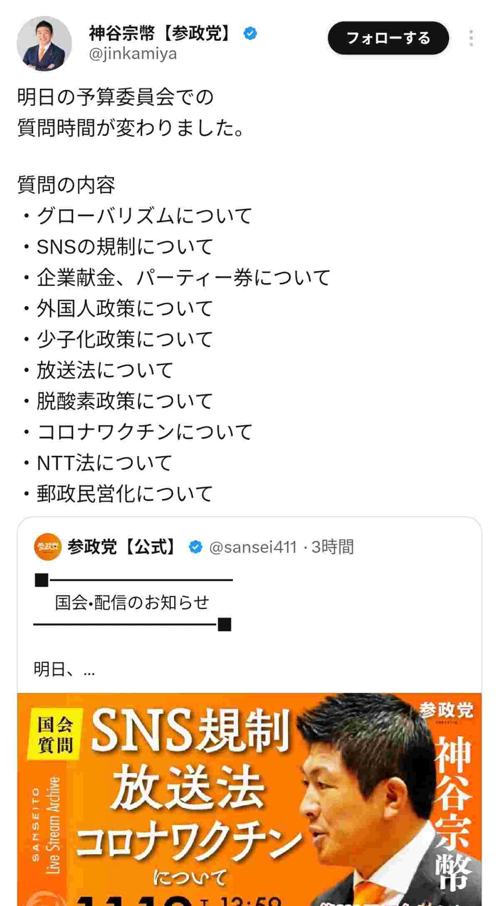Expand the truncated 明日、… quoted text

pyautogui.click(x=64, y=669)
